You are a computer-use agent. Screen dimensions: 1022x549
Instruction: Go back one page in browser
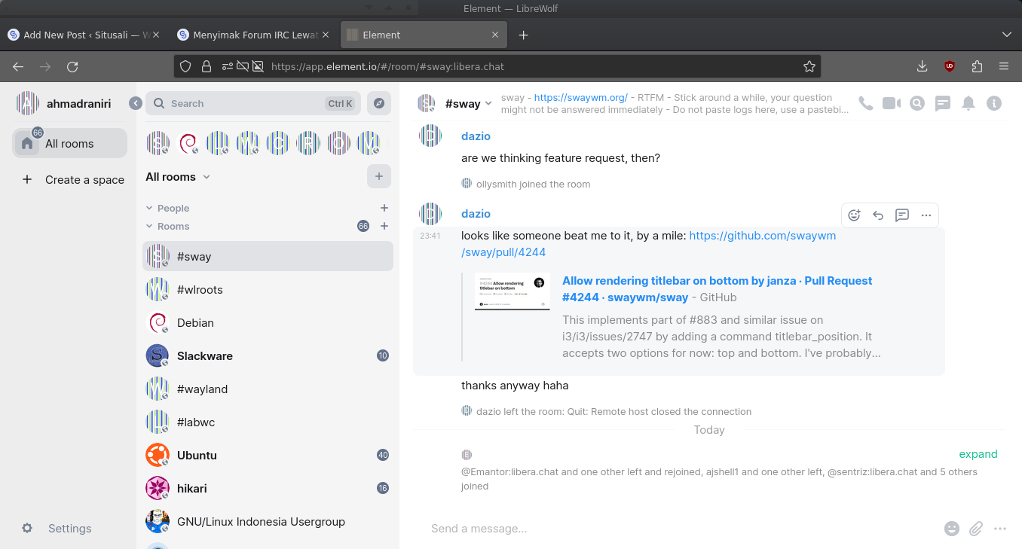click(18, 66)
